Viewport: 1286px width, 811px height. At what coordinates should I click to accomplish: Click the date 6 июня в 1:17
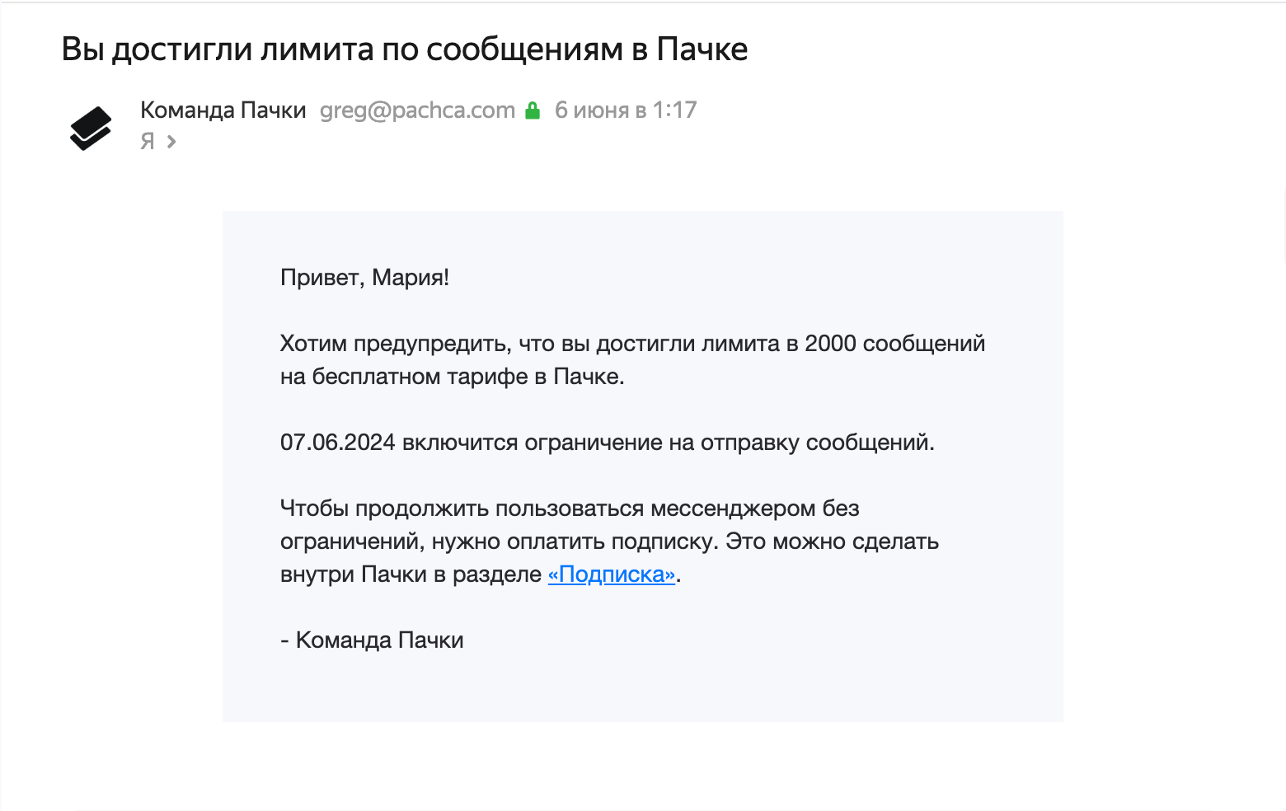626,110
